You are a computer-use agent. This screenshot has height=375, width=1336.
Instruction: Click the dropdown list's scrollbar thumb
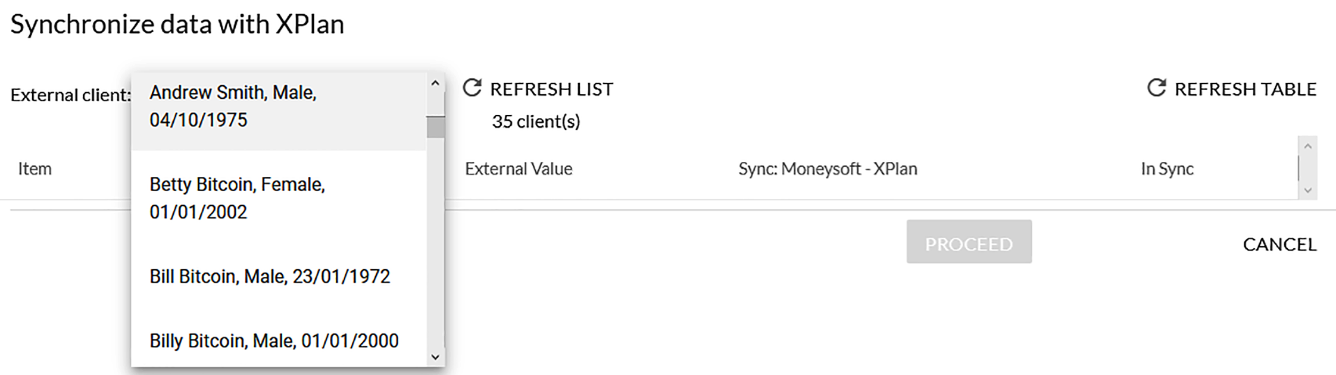tap(435, 127)
